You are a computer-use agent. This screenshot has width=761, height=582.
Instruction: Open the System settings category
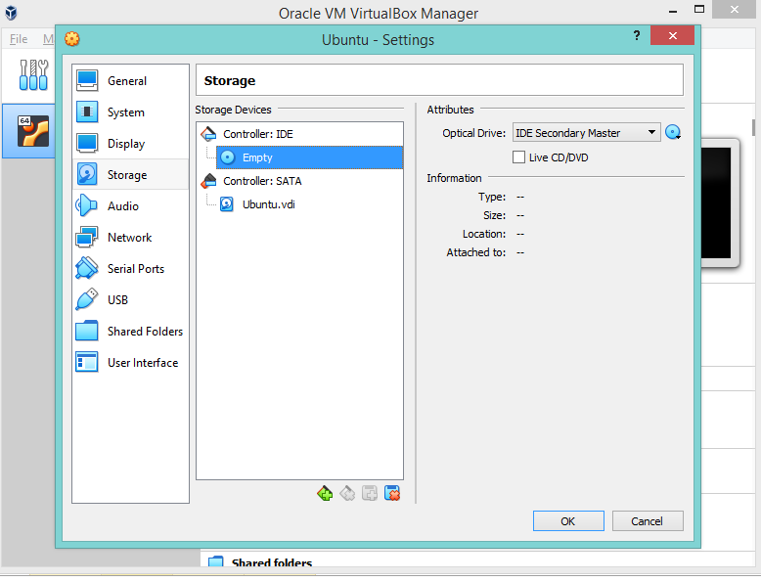[130, 112]
